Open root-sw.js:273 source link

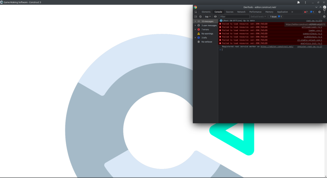(314, 20)
